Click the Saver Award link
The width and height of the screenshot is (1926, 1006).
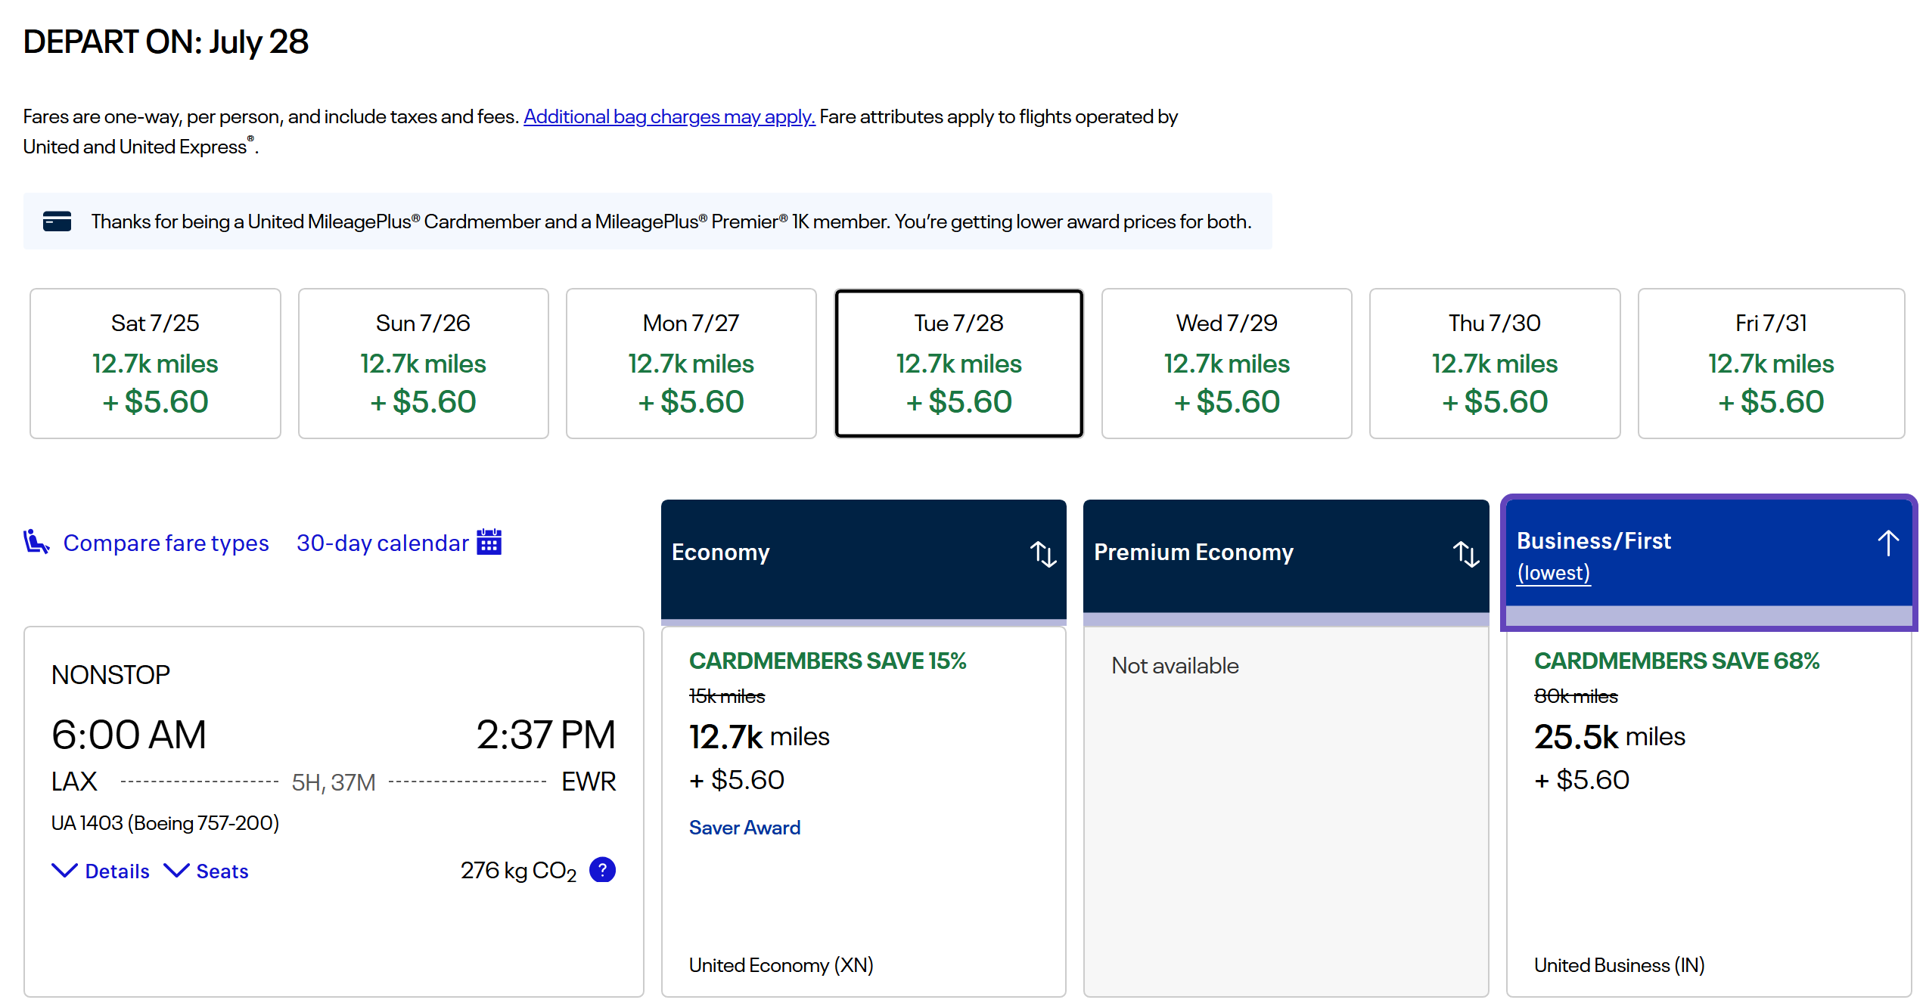click(x=744, y=828)
